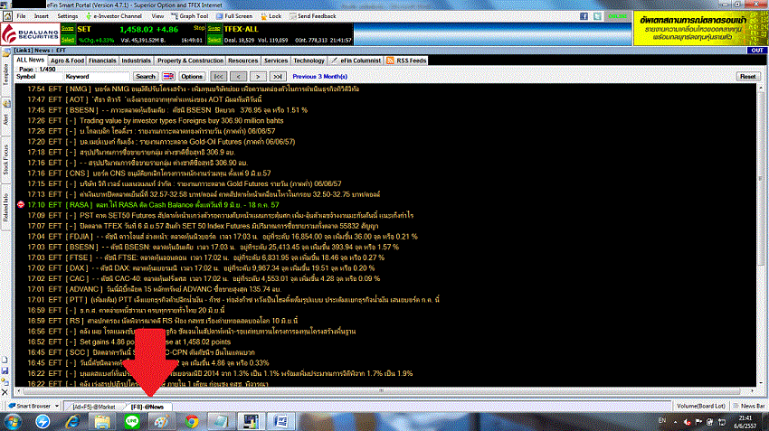Screen dimensions: 769x431
Task: Click the red marker on RASA news row
Action: coord(21,205)
